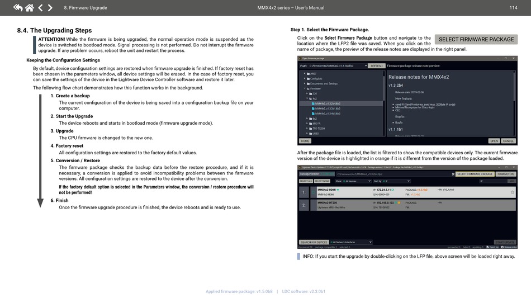531x298 pixels.
Task: Click the 220 folder icon
Action: (x=311, y=93)
